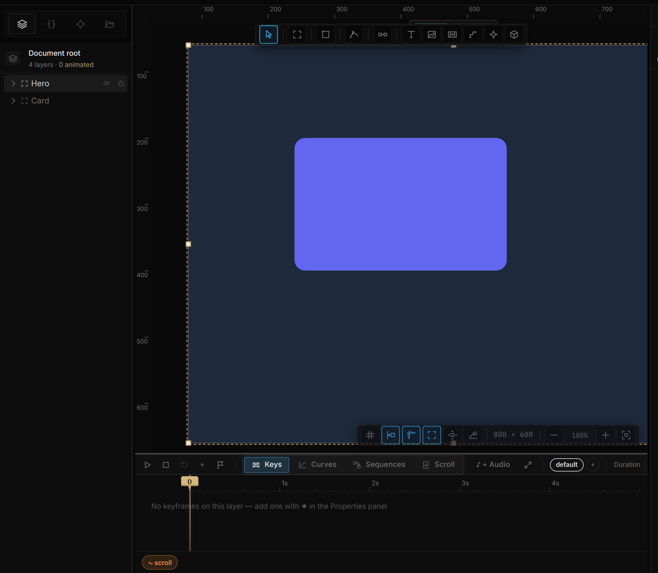Screen dimensions: 658x573
Task: Choose the Image tool in toolbar
Action: tap(431, 34)
